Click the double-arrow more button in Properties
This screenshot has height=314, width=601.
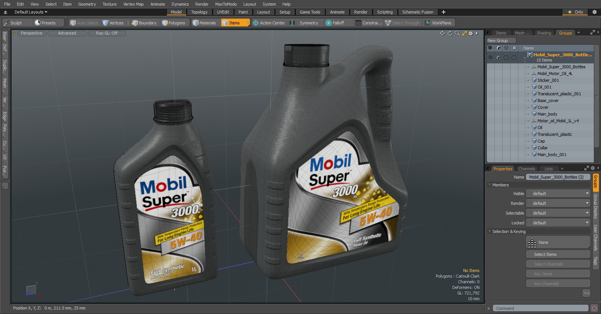pos(587,293)
